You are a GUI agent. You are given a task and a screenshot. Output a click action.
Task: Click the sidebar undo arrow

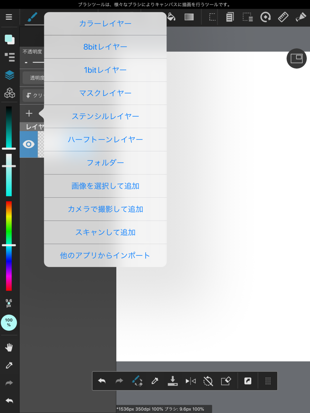[x=9, y=401]
